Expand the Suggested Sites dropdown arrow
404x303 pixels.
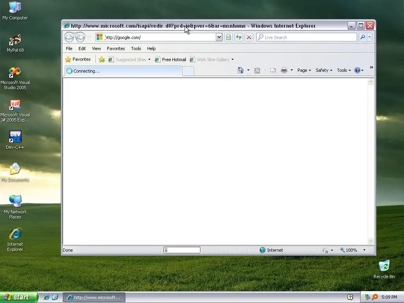pos(149,60)
